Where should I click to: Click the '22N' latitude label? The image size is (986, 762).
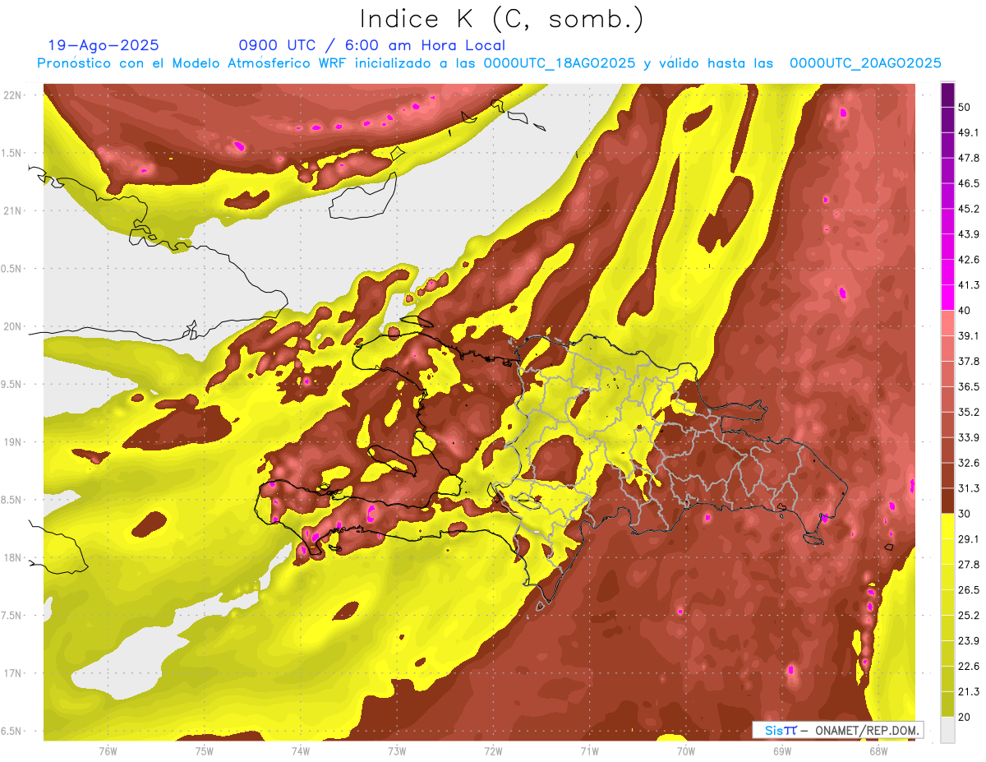point(12,95)
